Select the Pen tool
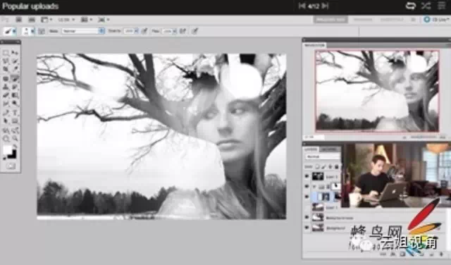This screenshot has height=265, width=451. point(6,113)
